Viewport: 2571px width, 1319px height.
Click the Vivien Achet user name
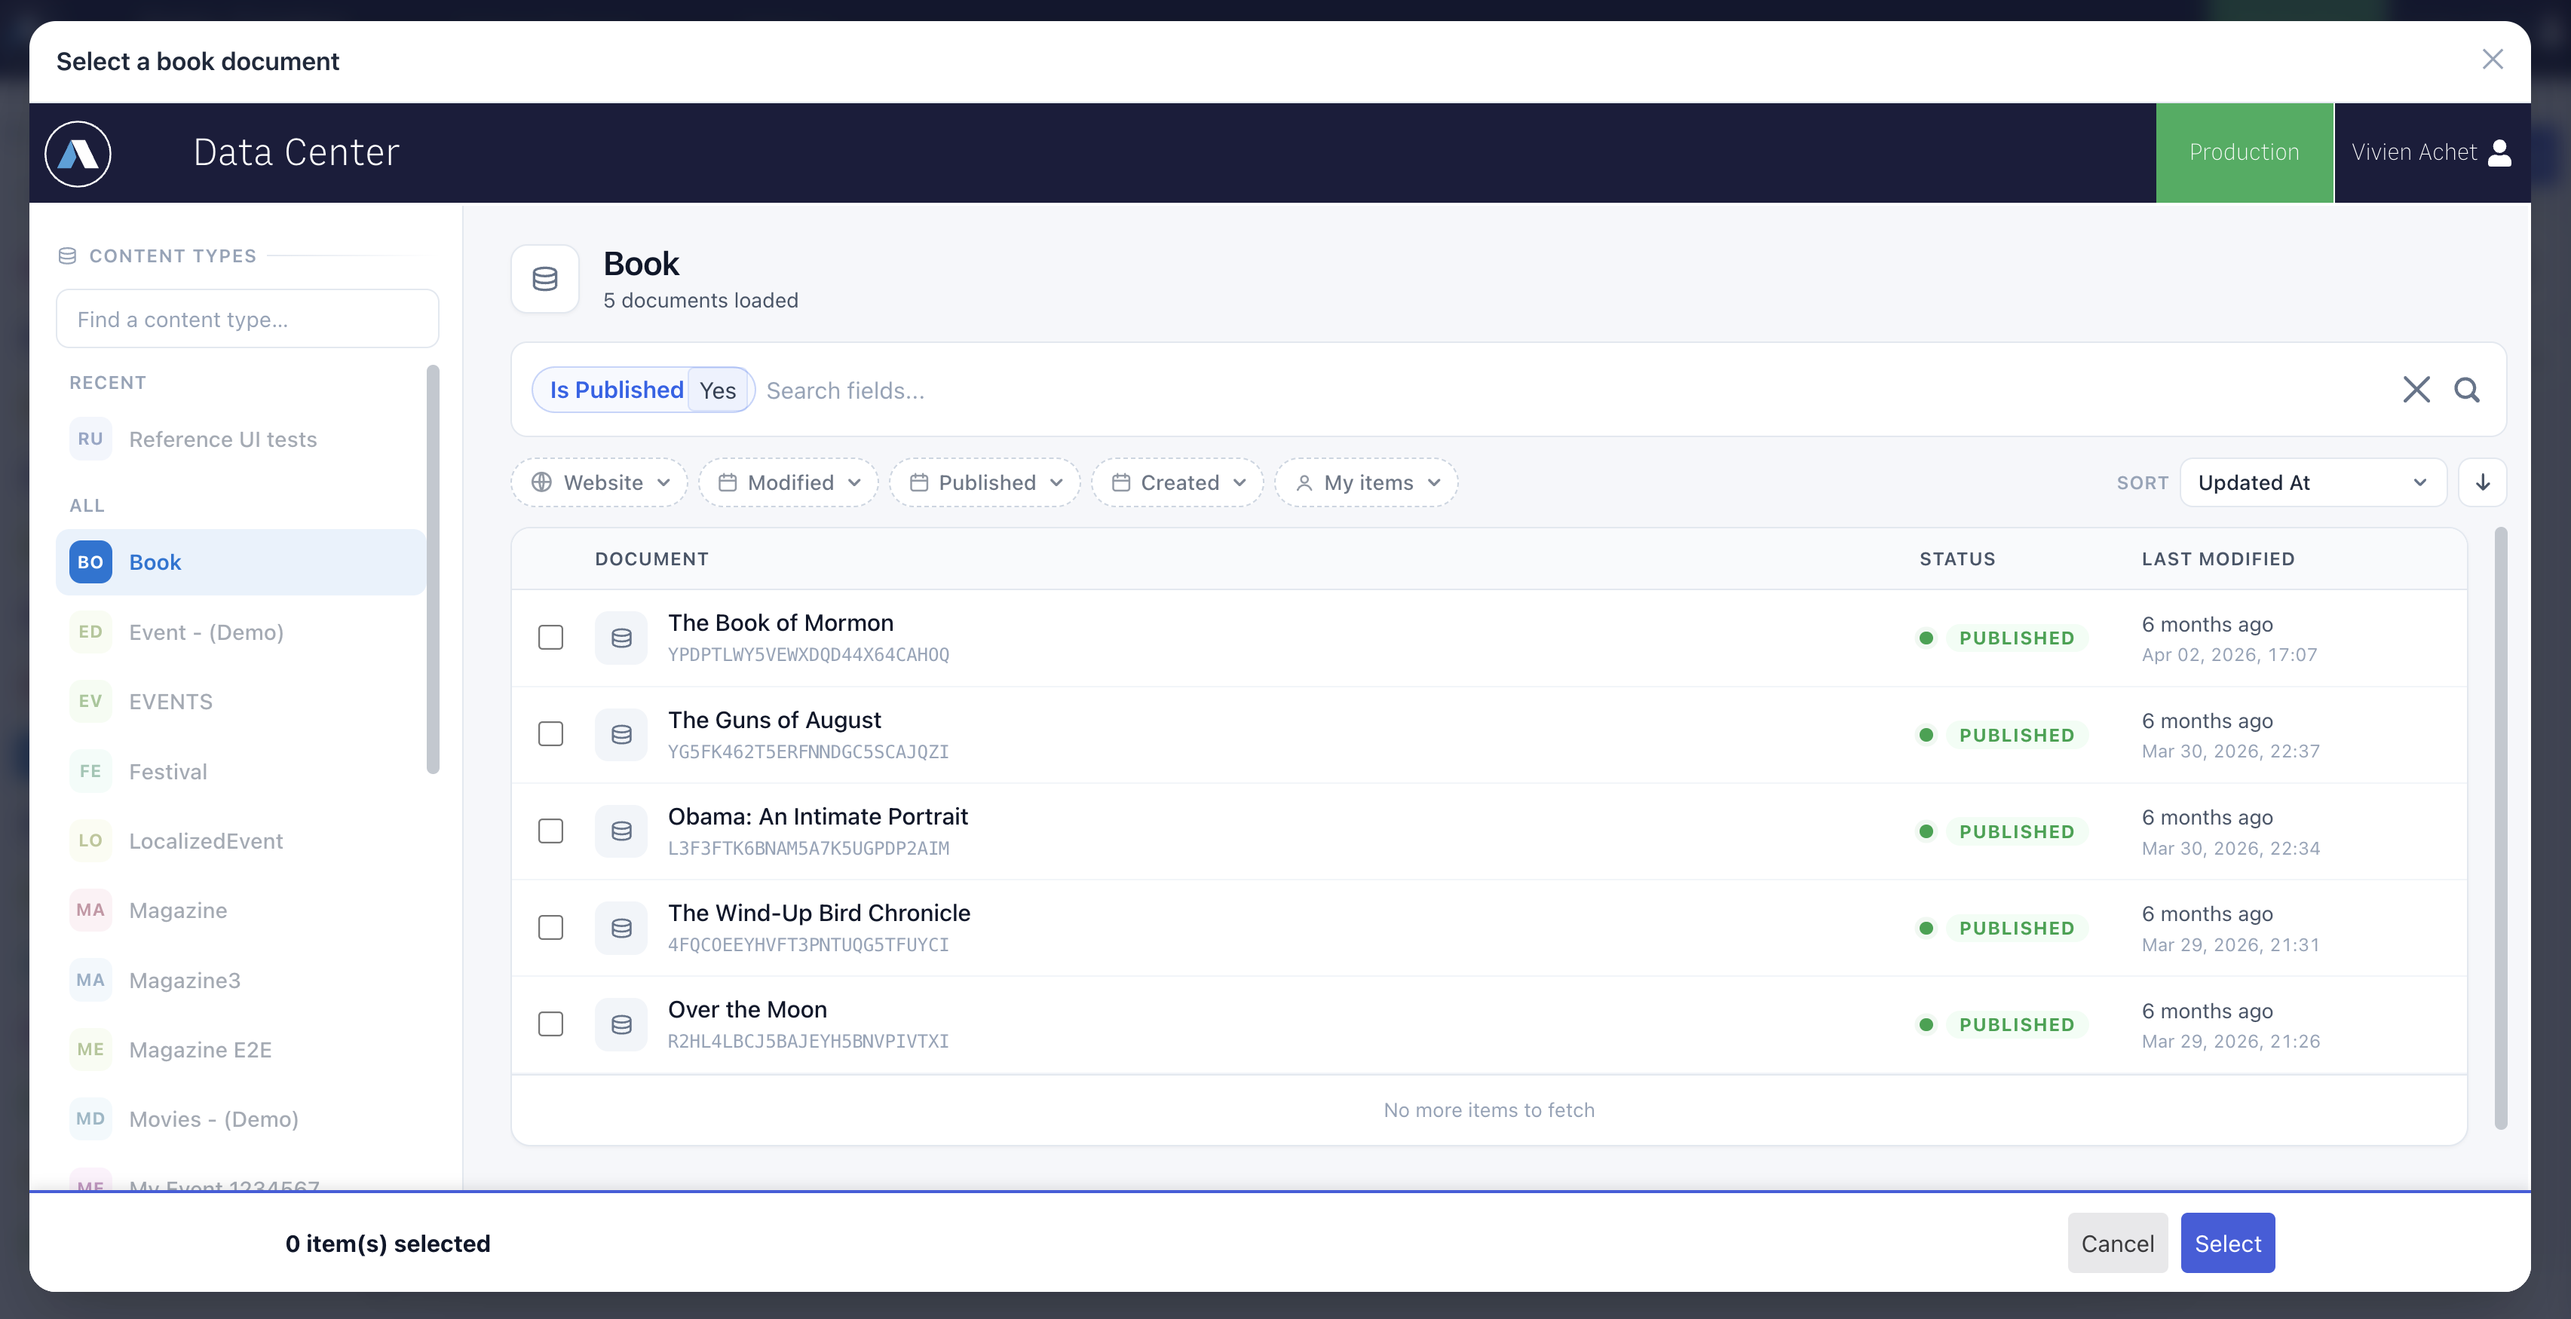[2413, 153]
